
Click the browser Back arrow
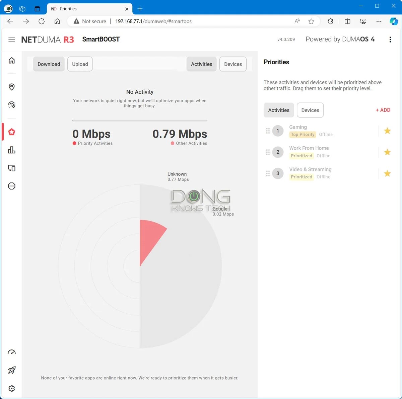pyautogui.click(x=10, y=21)
